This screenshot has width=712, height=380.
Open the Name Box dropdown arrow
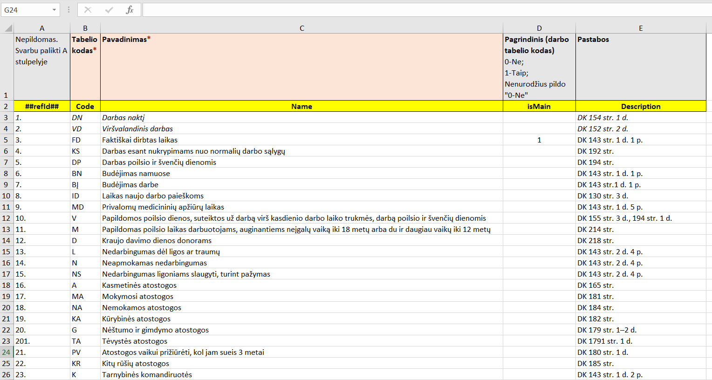point(55,10)
